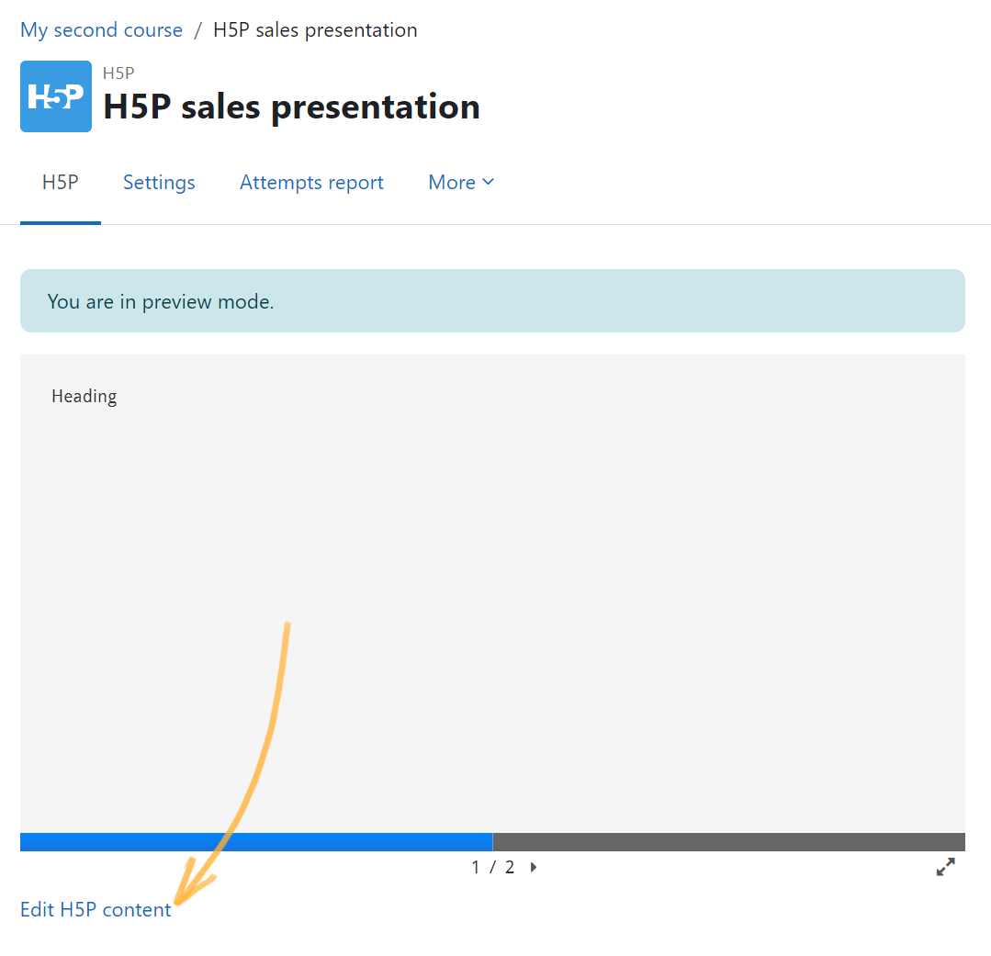Jump to slide 2 via gray progress segment

point(728,841)
